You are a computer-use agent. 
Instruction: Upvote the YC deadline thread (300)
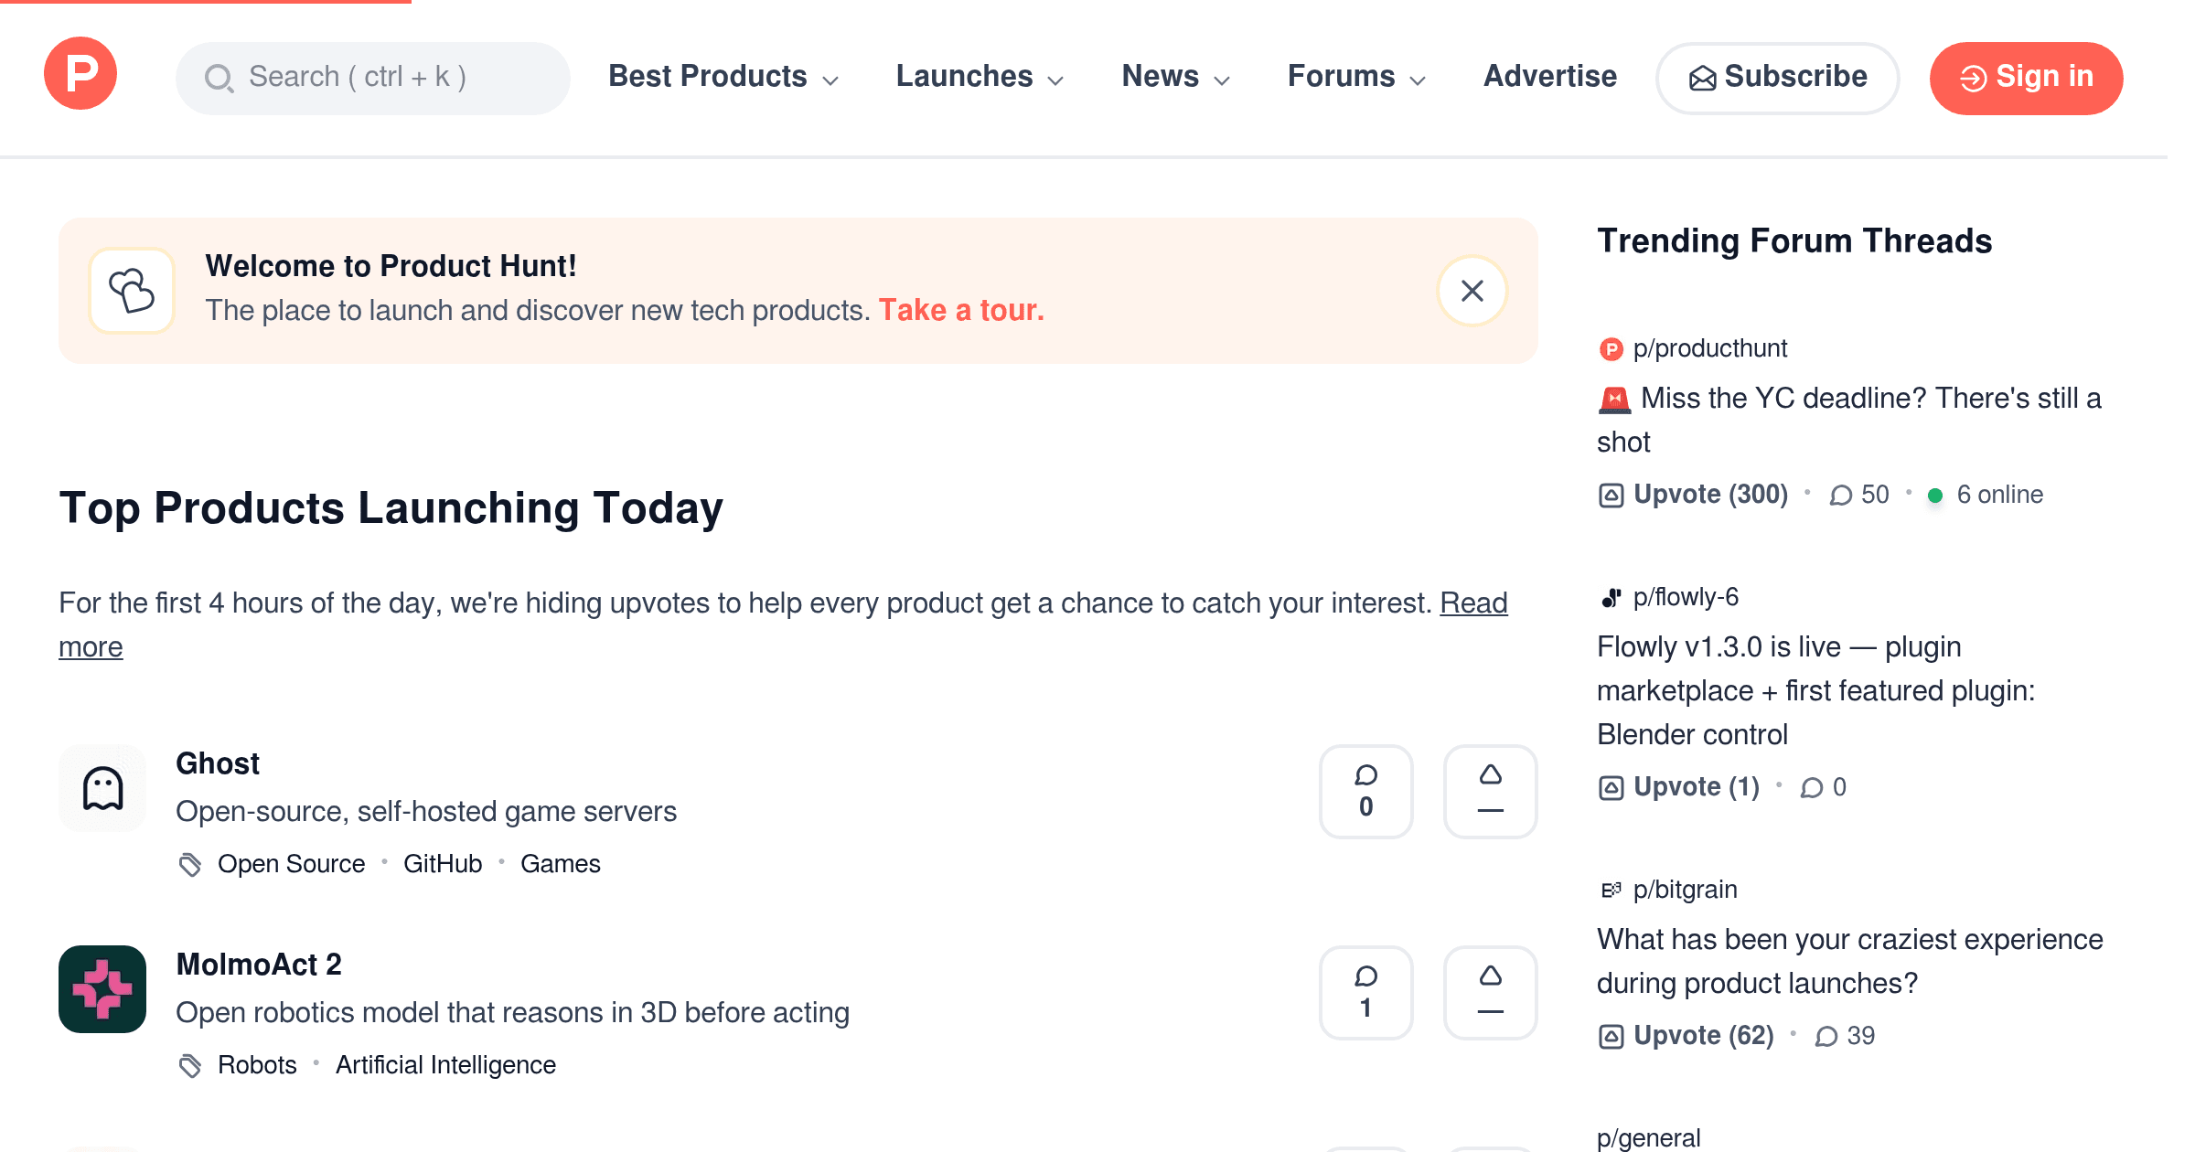click(x=1693, y=495)
